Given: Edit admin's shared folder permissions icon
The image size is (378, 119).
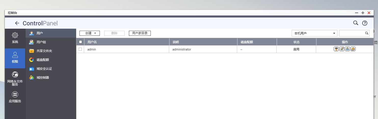Looking at the screenshot, I should (x=353, y=49).
